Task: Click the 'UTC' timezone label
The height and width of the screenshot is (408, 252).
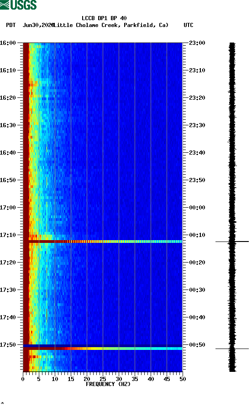Action: (189, 25)
